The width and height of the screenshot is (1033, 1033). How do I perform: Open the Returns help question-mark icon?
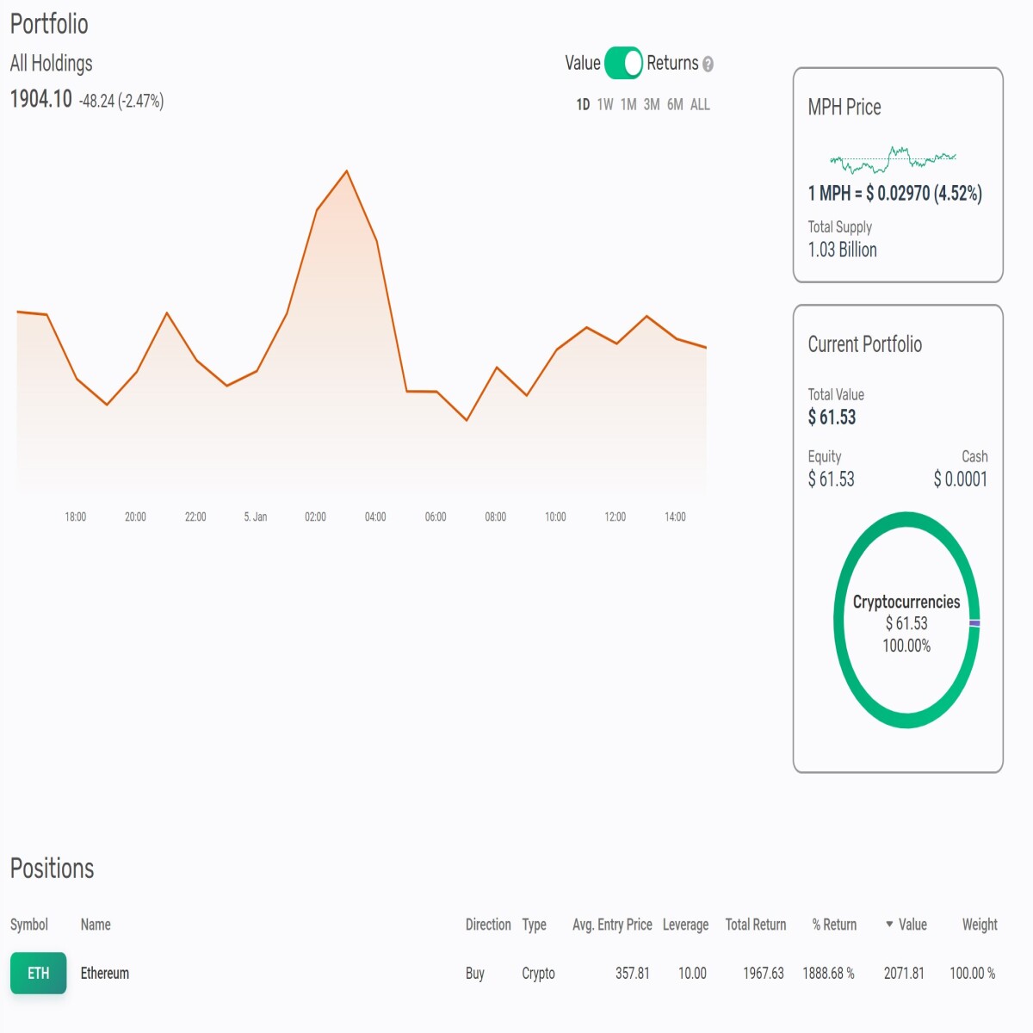(708, 64)
